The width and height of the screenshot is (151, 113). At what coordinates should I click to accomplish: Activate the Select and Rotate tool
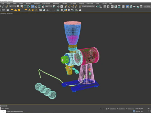36,7
